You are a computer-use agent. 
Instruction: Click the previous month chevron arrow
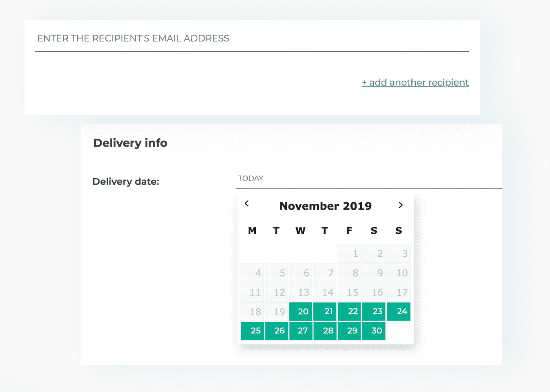(x=247, y=205)
